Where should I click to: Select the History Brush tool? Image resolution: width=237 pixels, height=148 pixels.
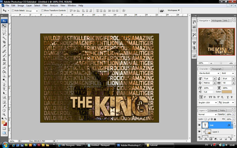(4, 64)
